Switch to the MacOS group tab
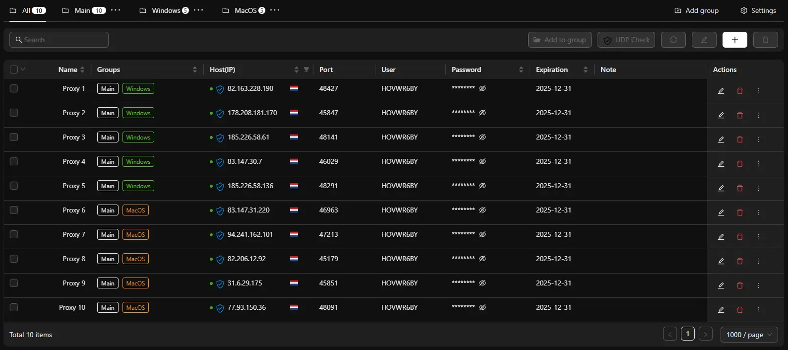Image resolution: width=788 pixels, height=350 pixels. tap(243, 10)
